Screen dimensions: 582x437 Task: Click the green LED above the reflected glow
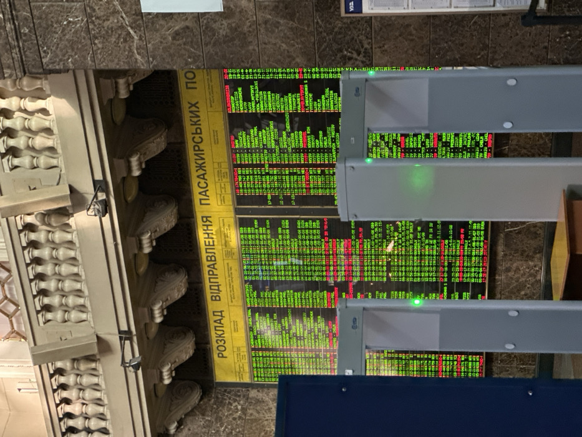point(369,160)
